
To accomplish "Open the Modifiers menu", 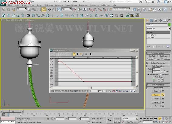I will (x=49, y=5).
